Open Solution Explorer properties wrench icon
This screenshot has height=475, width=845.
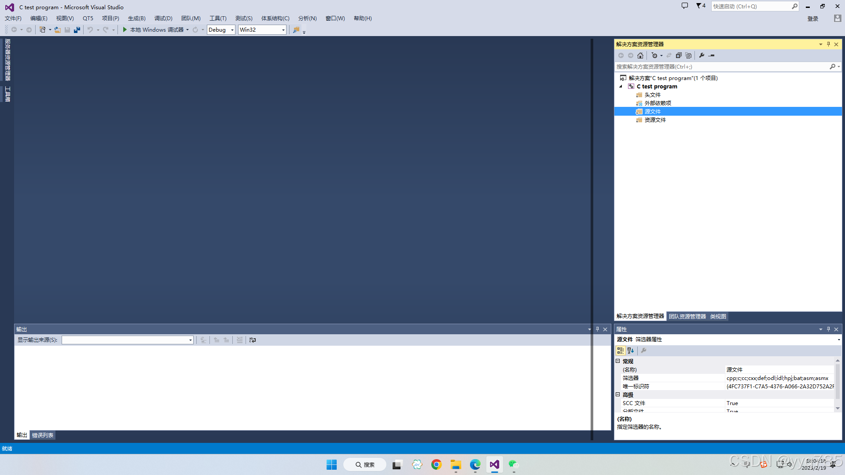[x=701, y=55]
